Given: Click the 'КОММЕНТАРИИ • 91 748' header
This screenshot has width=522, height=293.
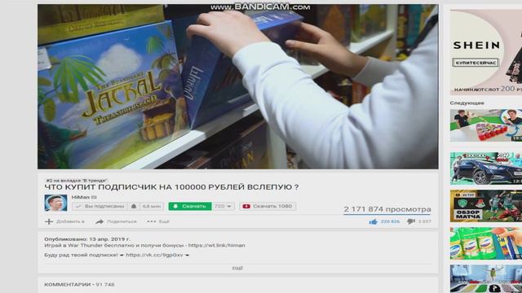Looking at the screenshot, I should [x=79, y=285].
